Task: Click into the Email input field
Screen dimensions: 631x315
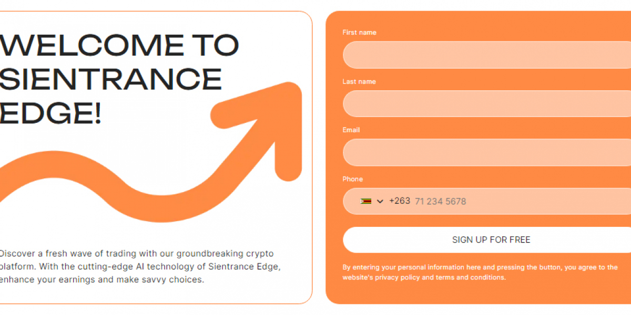Action: point(486,152)
